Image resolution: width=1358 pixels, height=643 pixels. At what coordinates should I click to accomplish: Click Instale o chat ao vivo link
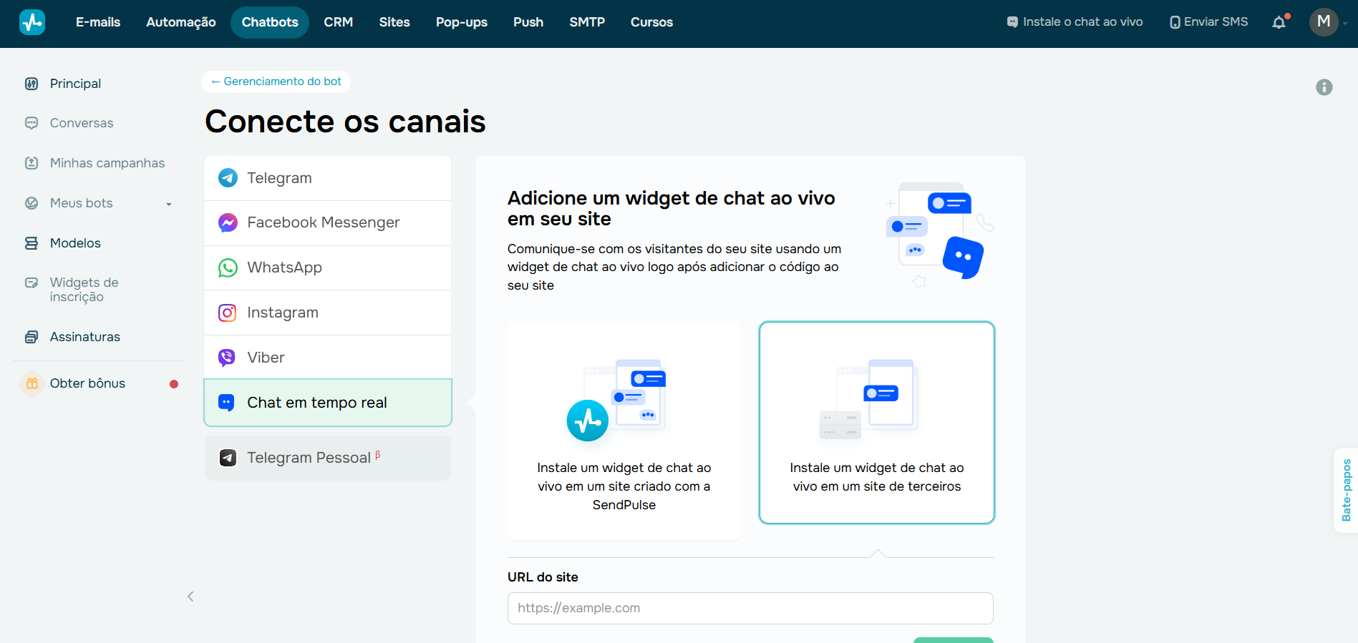[1075, 22]
